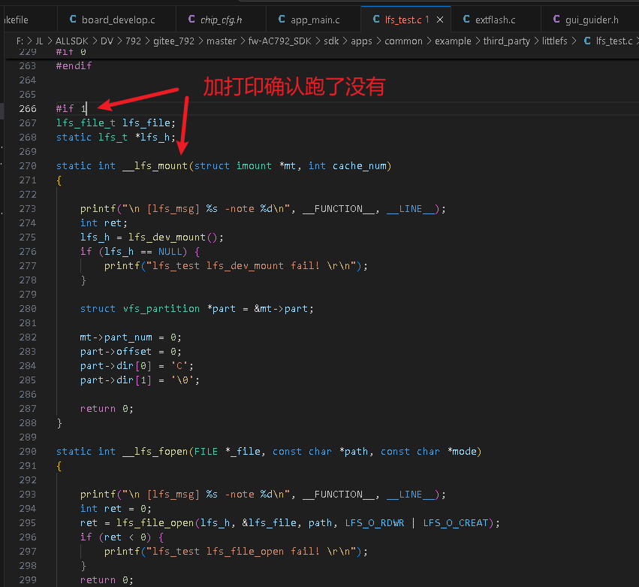
Task: Click vfs_partition type on line 280
Action: pyautogui.click(x=161, y=309)
